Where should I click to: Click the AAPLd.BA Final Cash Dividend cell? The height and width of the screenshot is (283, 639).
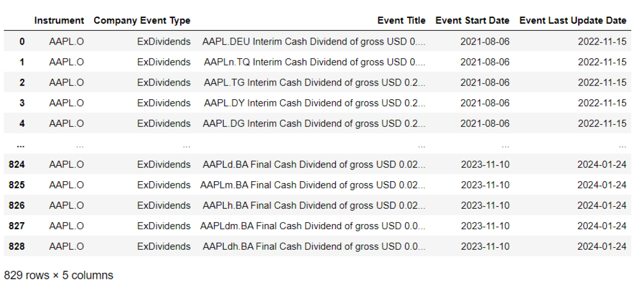pos(314,164)
